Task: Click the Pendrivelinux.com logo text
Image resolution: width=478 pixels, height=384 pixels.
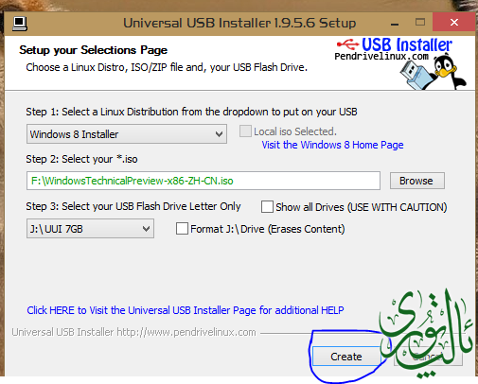Action: [x=381, y=57]
